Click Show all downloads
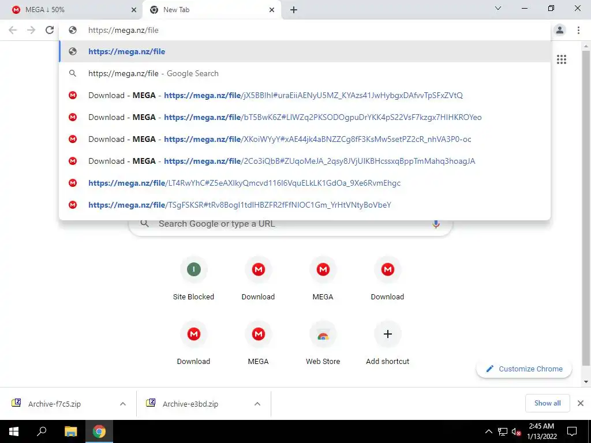The height and width of the screenshot is (443, 591). [547, 403]
